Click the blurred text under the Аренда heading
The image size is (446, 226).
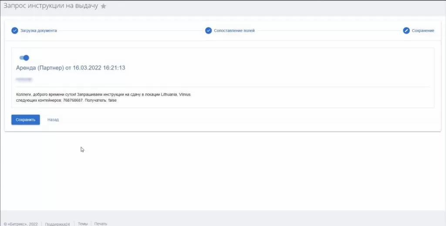coord(24,80)
